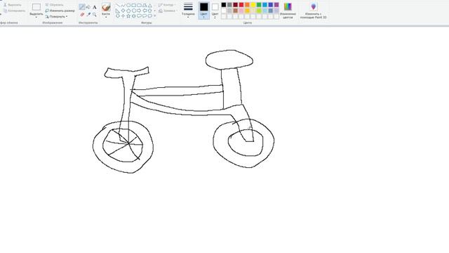The width and height of the screenshot is (449, 253).
Task: Click the rectangular Выделить selection icon
Action: 36,7
